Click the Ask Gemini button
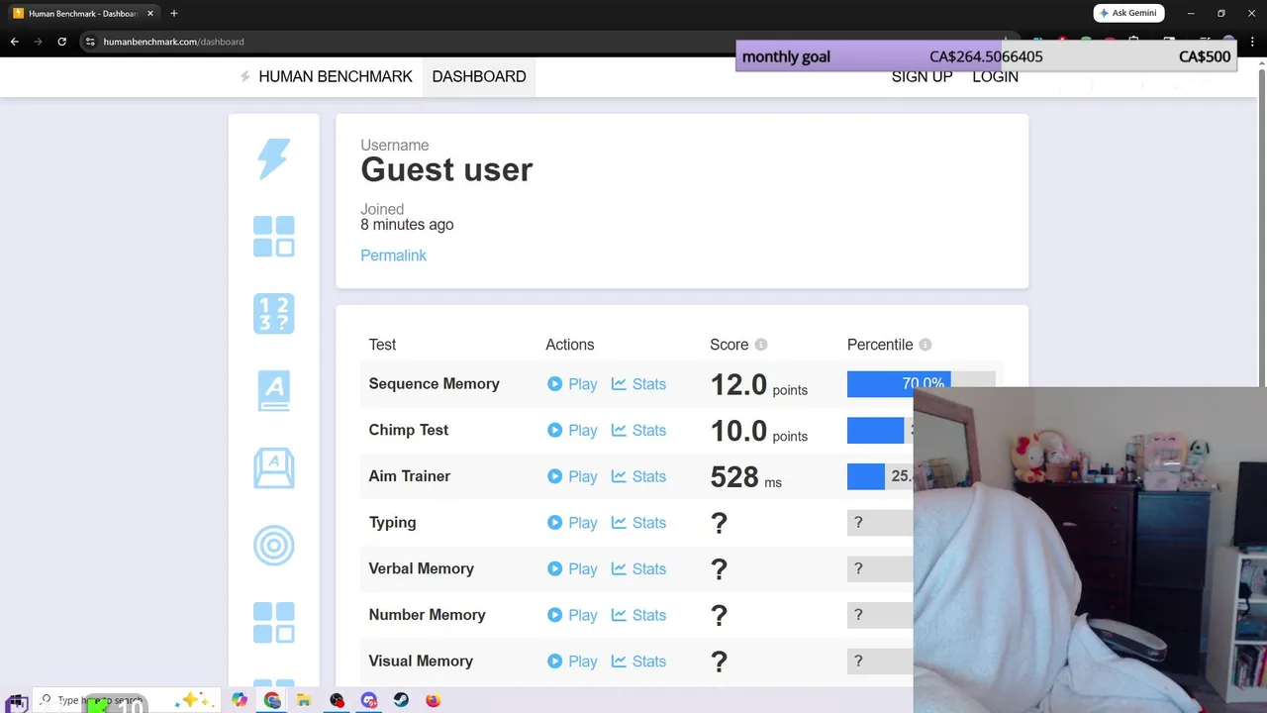The image size is (1267, 713). pyautogui.click(x=1128, y=14)
